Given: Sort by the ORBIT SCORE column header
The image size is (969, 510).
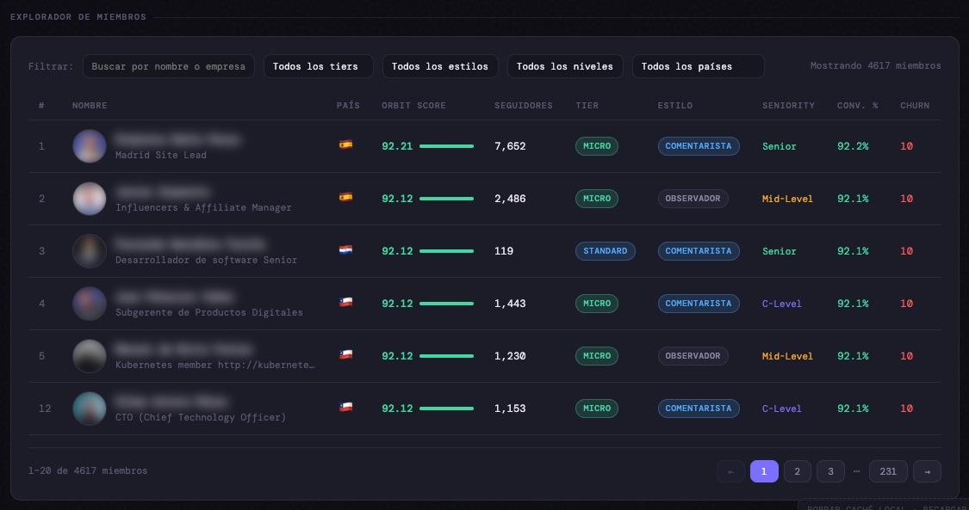Looking at the screenshot, I should pos(413,106).
